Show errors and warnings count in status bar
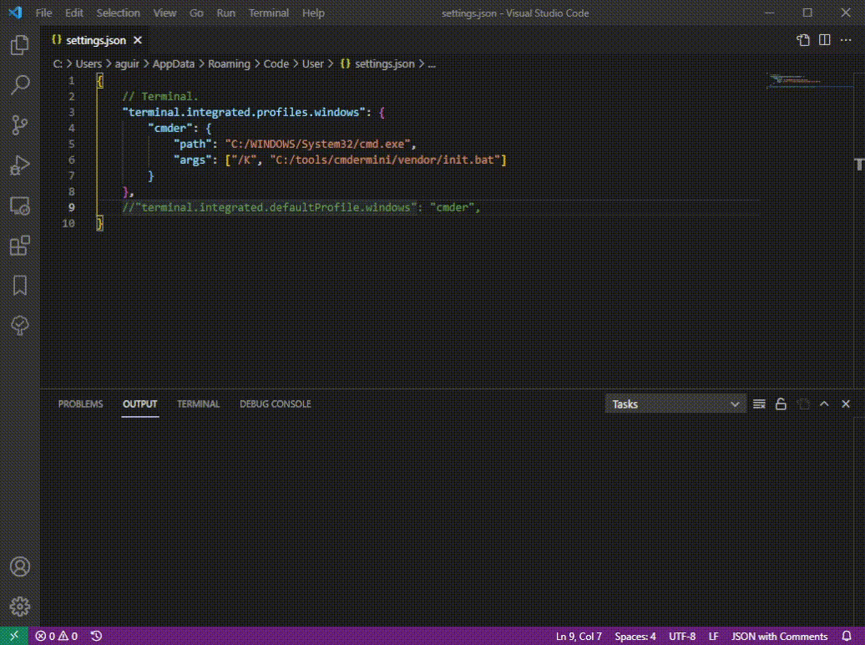 pyautogui.click(x=56, y=636)
